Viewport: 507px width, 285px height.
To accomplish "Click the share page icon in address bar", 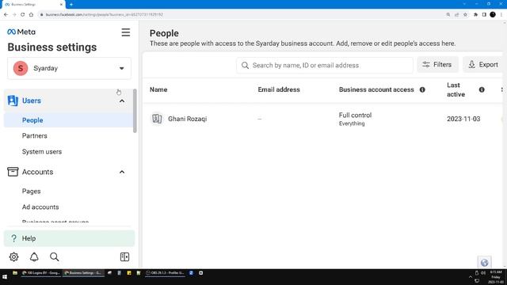I will click(456, 14).
